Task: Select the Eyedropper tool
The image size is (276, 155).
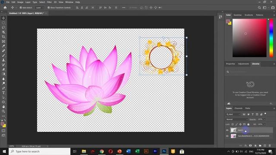Action: [x=3, y=46]
